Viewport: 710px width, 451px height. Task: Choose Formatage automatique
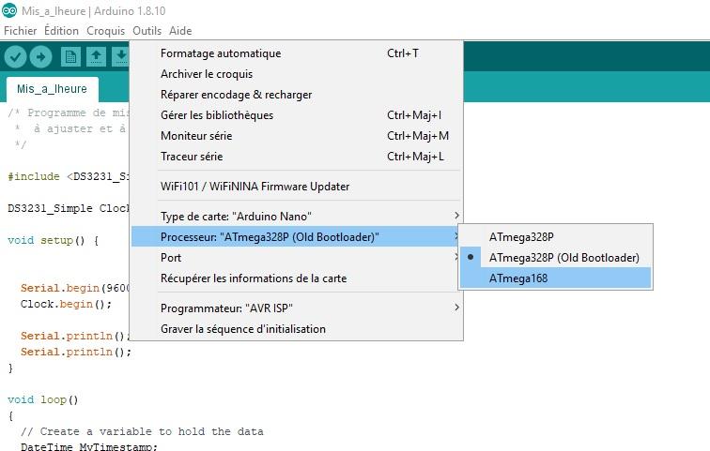point(297,53)
